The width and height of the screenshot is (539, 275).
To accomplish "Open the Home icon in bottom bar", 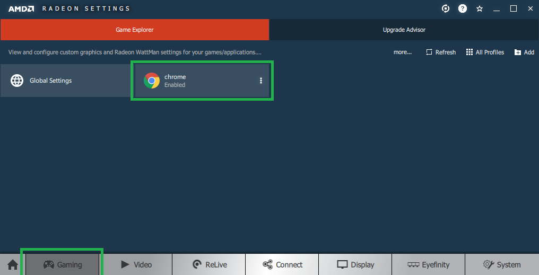I will point(13,265).
